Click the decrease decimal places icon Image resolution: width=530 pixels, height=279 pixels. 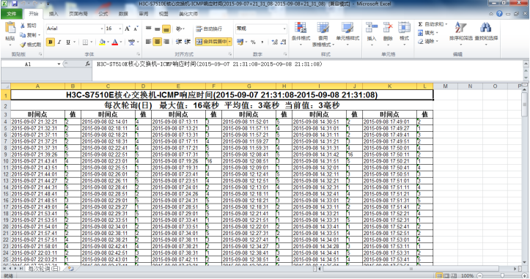[283, 42]
